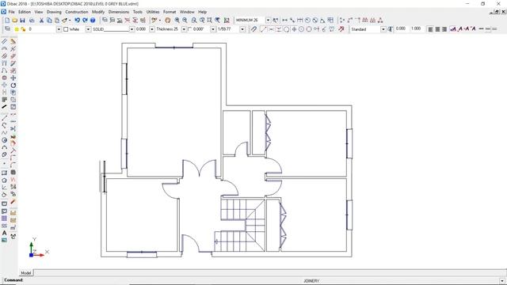Open the White color dropdown
The height and width of the screenshot is (285, 507).
click(x=88, y=29)
